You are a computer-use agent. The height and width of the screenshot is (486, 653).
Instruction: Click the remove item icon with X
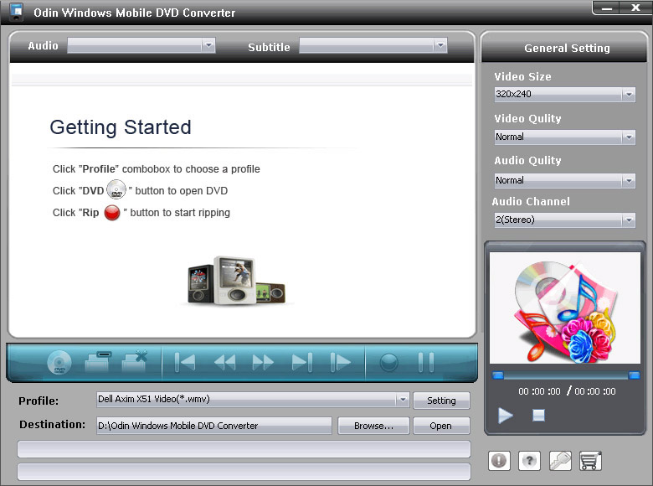pos(135,361)
